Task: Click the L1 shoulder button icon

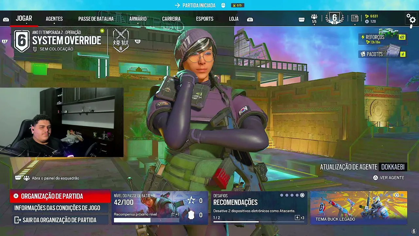Action: (6, 20)
